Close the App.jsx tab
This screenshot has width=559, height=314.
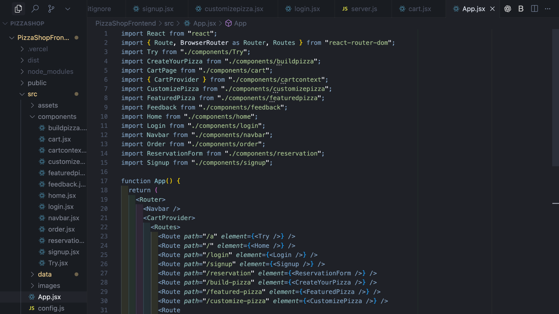[x=492, y=9]
